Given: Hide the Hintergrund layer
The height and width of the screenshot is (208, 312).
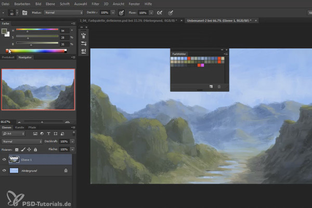Looking at the screenshot, I should point(4,171).
